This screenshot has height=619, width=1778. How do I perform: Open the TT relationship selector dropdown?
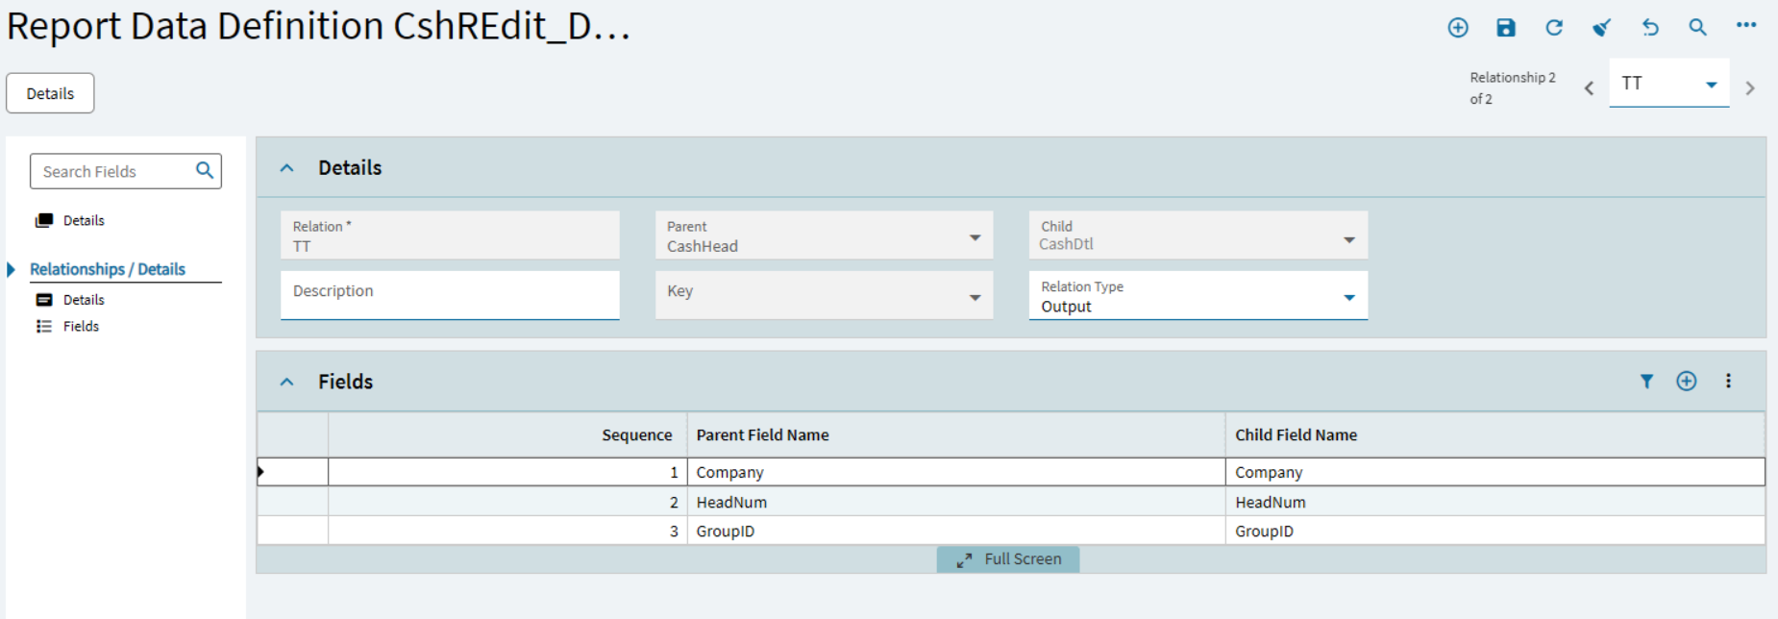(1711, 85)
